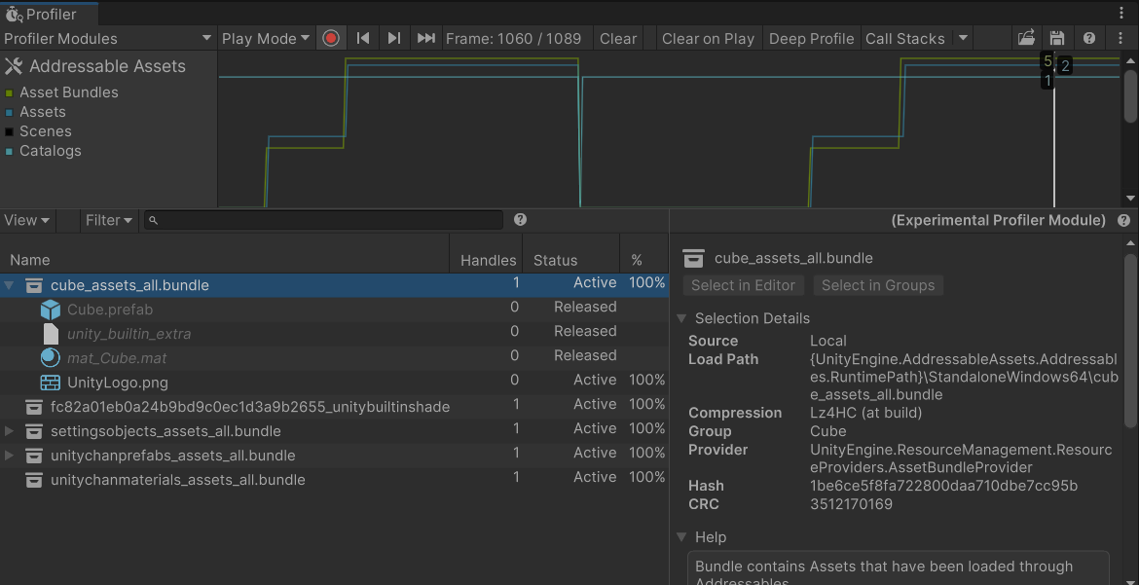Click the frame search input field
1139x585 pixels.
tap(323, 220)
